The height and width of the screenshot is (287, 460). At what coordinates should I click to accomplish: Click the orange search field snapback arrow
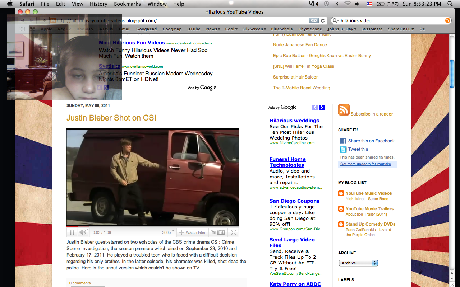point(447,20)
